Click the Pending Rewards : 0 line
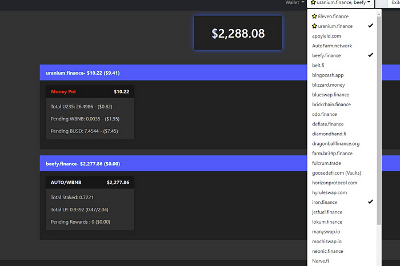This screenshot has height=266, width=400. tap(81, 221)
